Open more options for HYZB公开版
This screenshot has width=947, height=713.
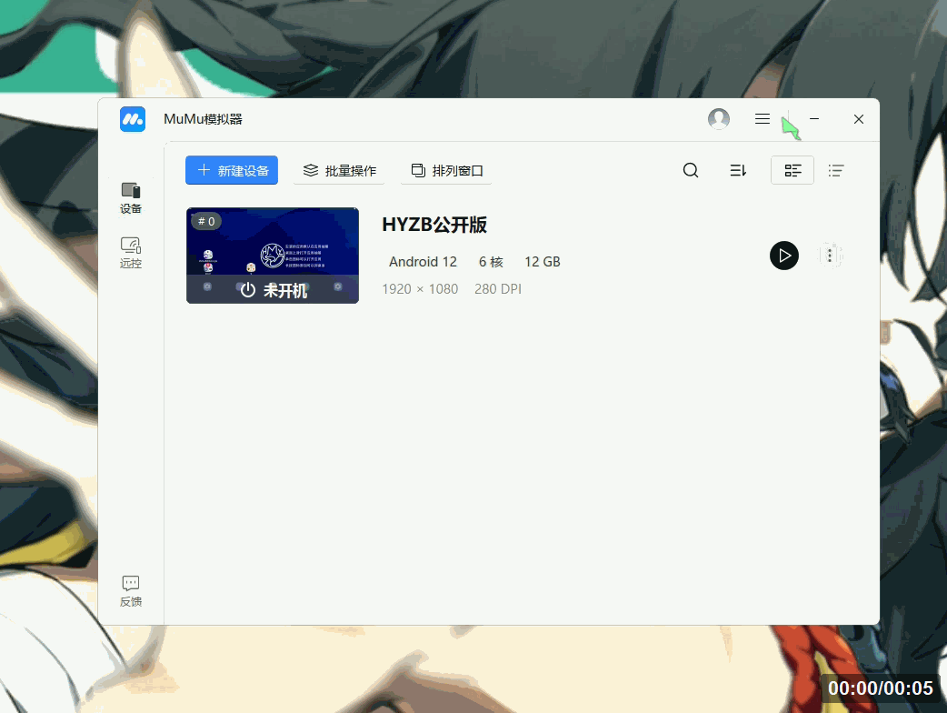[831, 256]
